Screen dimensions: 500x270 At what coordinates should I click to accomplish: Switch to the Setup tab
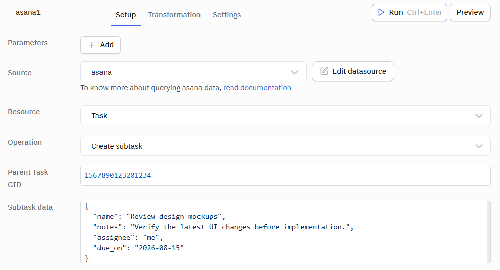click(126, 15)
